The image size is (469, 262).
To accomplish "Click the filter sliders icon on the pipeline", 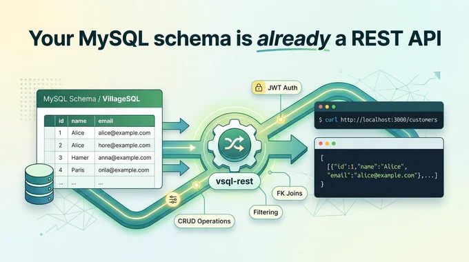I will click(x=173, y=199).
